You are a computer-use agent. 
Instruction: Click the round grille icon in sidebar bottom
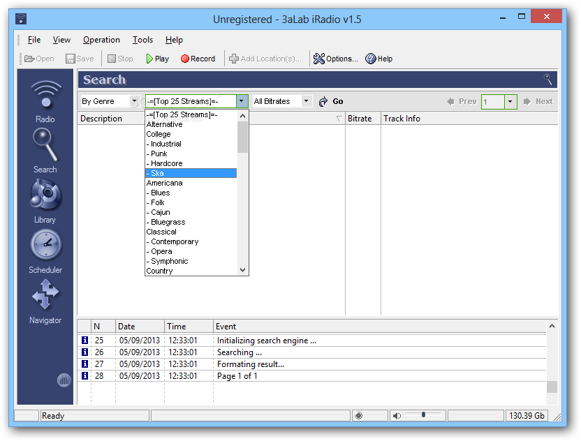click(64, 380)
